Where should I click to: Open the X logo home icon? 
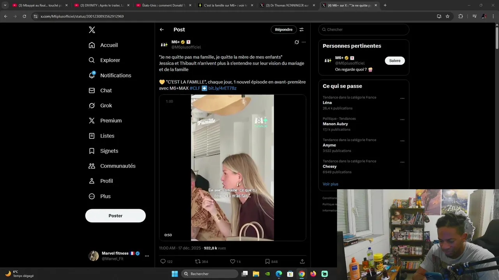point(92,30)
